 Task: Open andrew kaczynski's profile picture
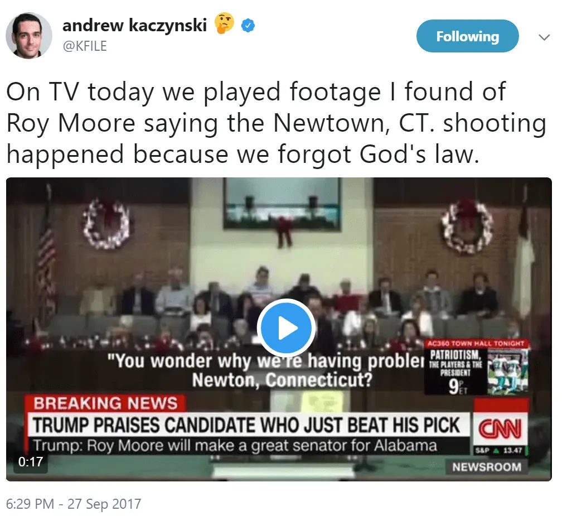point(29,35)
